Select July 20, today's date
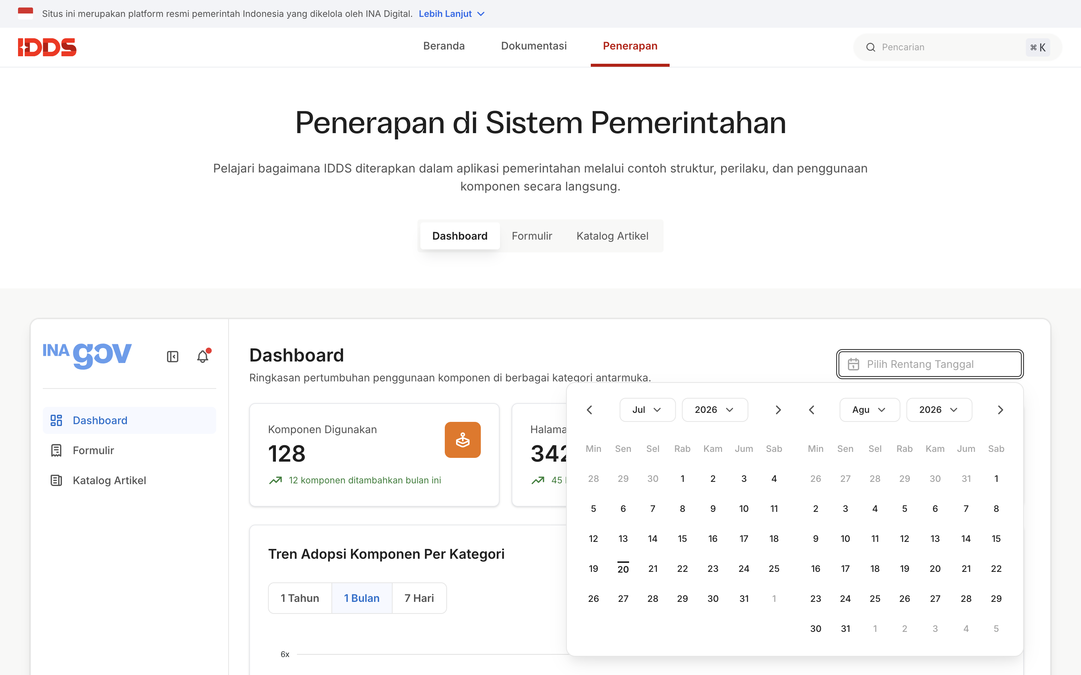The image size is (1081, 675). [623, 569]
